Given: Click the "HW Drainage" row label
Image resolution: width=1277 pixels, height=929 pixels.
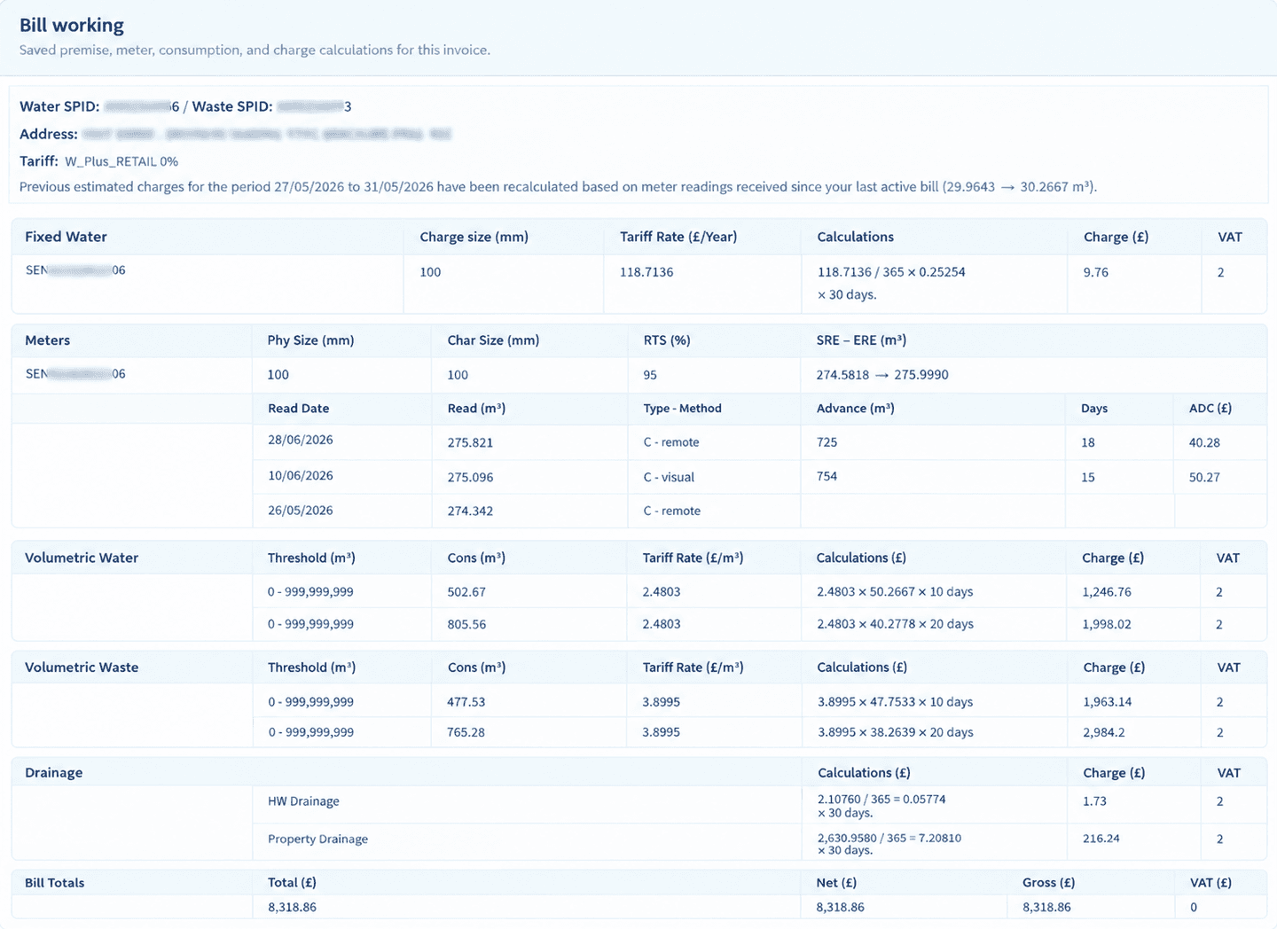Looking at the screenshot, I should (x=303, y=801).
